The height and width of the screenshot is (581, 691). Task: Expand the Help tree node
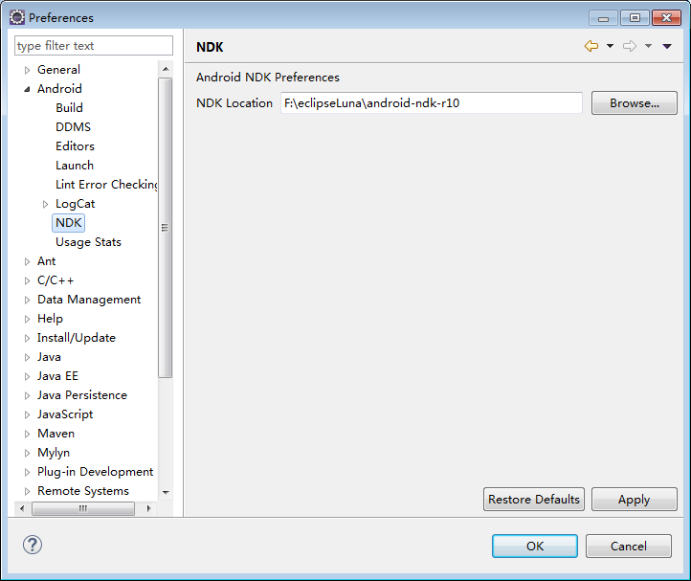coord(28,319)
